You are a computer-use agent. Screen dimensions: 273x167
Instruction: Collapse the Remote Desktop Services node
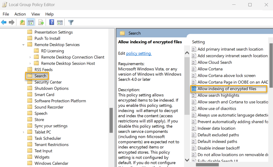pyautogui.click(x=24, y=45)
